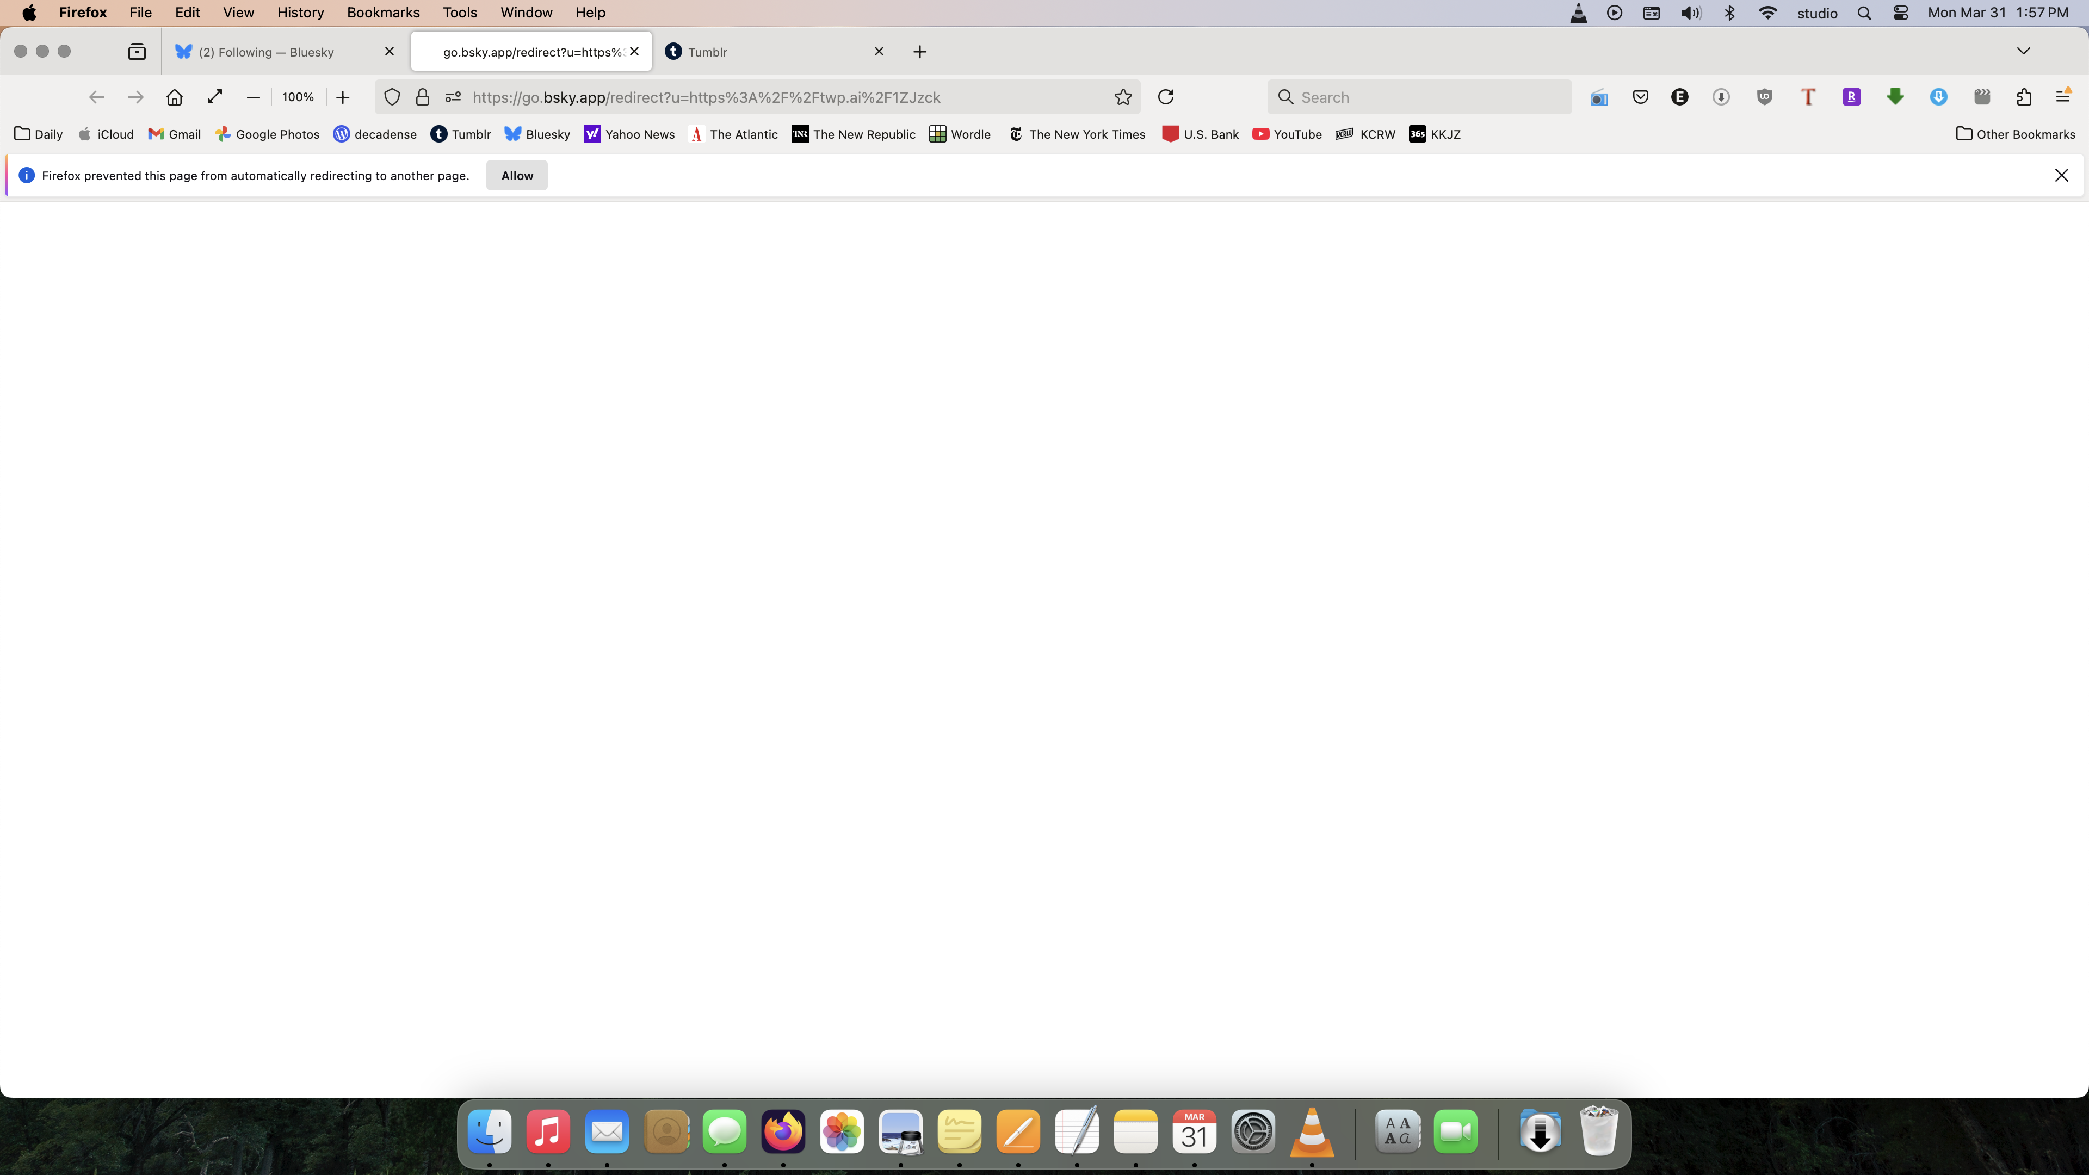Click the forward arrow navigation button
Viewport: 2089px width, 1175px height.
[135, 97]
